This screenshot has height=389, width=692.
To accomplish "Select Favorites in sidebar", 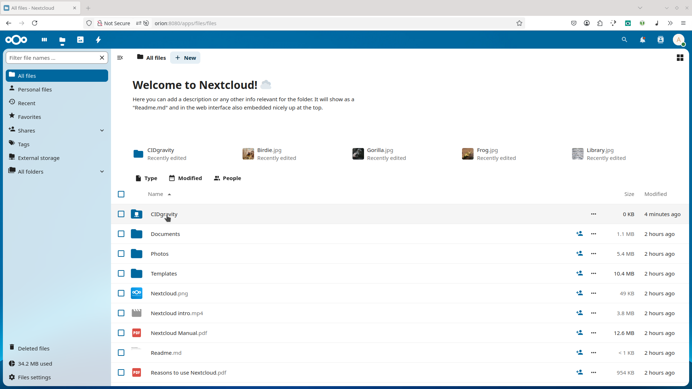I will coord(57,117).
